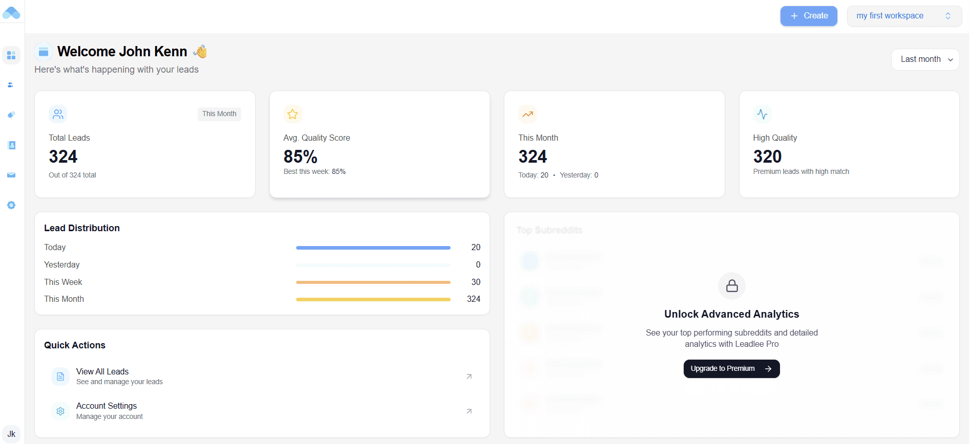Viewport: 970px width, 444px height.
Task: Click the JK user avatar in sidebar
Action: coord(11,434)
